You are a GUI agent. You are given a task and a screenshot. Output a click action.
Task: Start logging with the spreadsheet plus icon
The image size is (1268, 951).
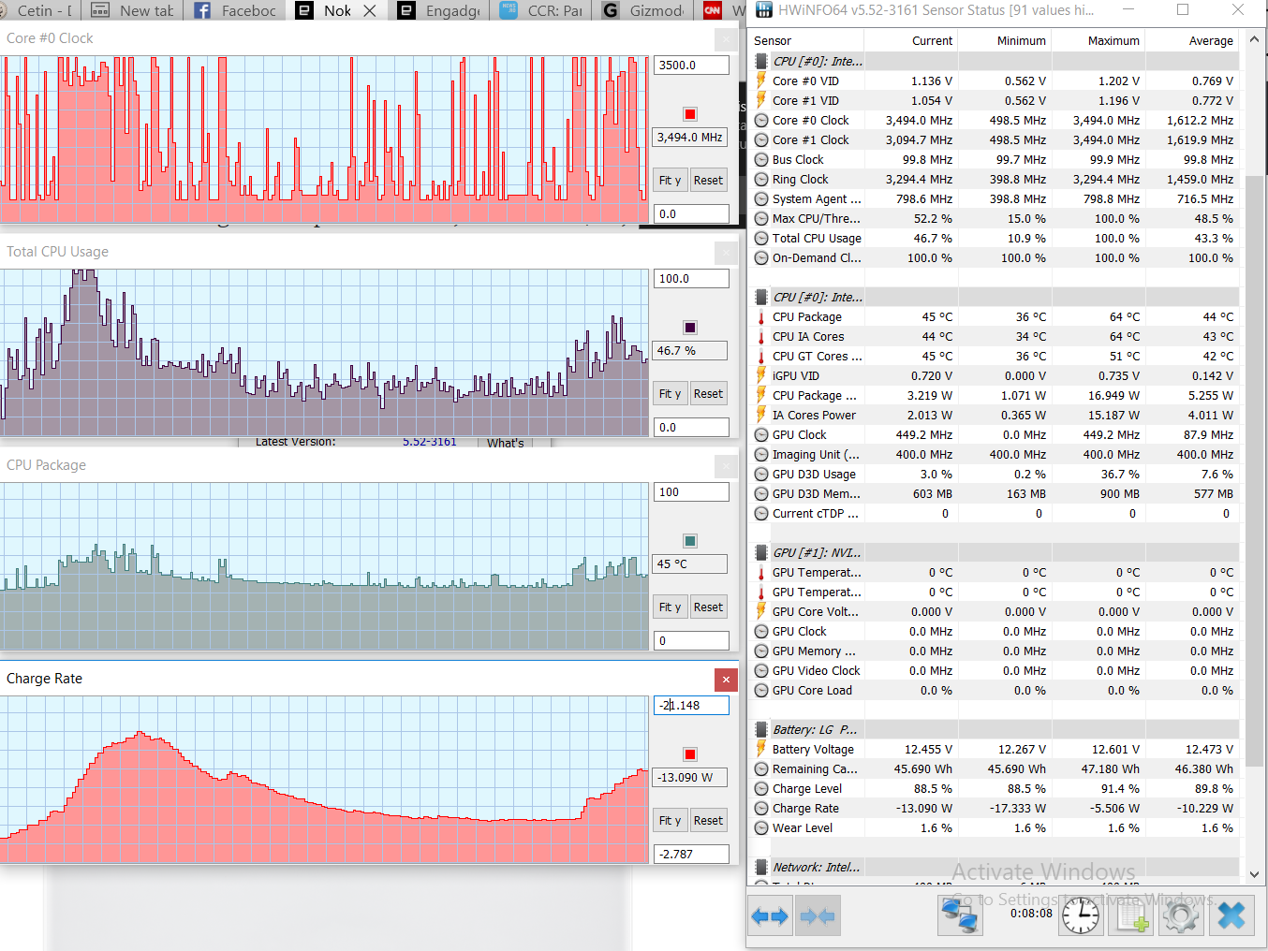1130,915
